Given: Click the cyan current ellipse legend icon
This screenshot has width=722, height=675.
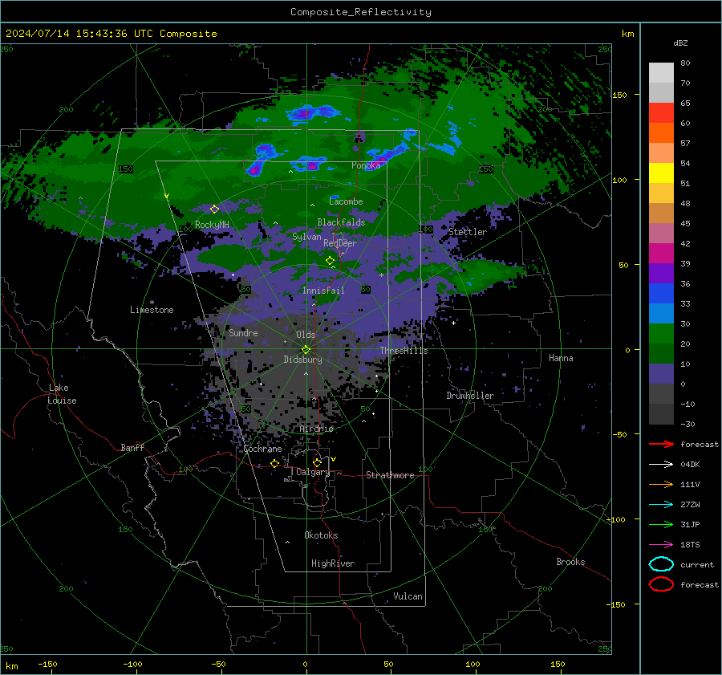Looking at the screenshot, I should point(661,564).
